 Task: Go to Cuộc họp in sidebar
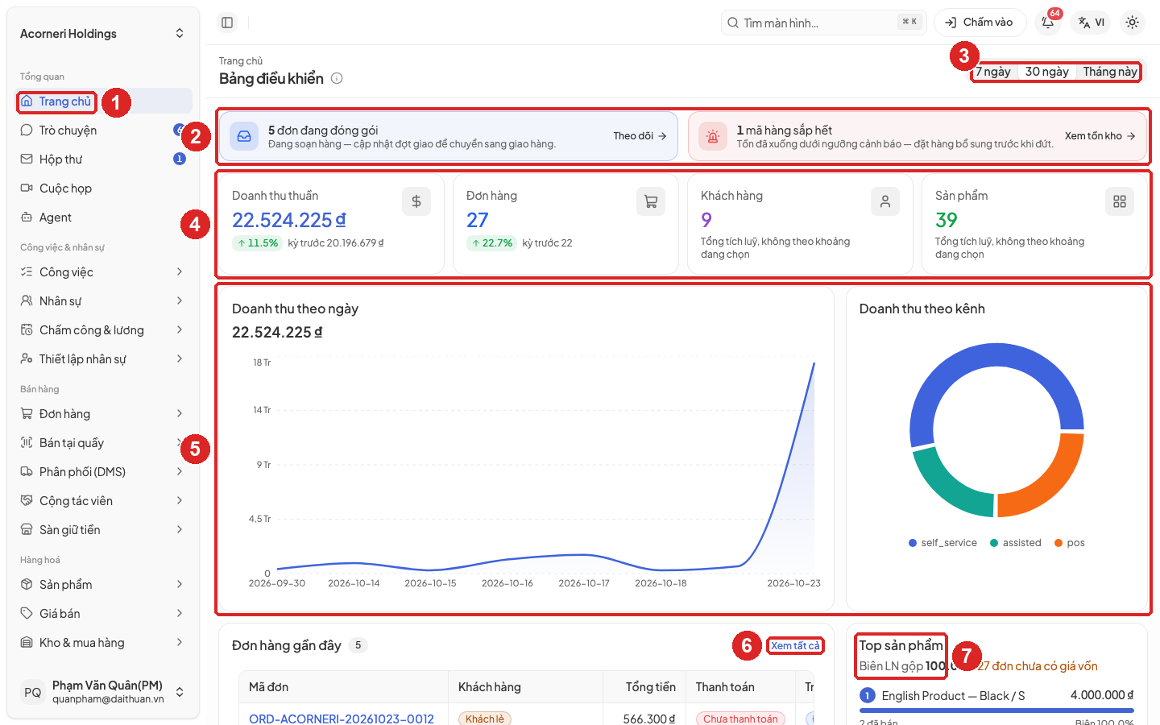pyautogui.click(x=103, y=188)
